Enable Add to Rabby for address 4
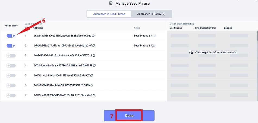258x123 pixels. [11, 66]
